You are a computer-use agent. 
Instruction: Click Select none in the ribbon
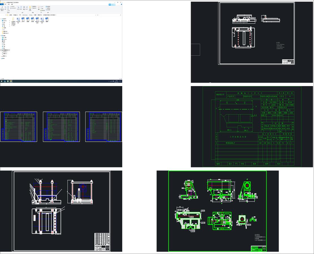click(48, 8)
